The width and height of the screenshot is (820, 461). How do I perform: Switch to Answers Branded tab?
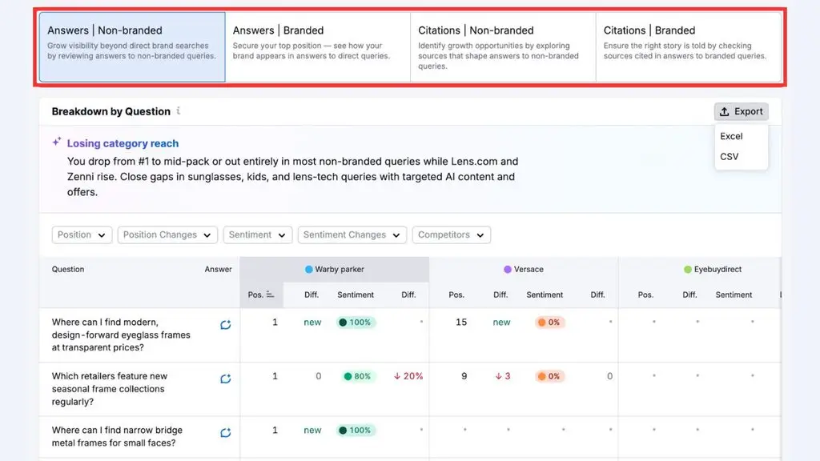(317, 47)
